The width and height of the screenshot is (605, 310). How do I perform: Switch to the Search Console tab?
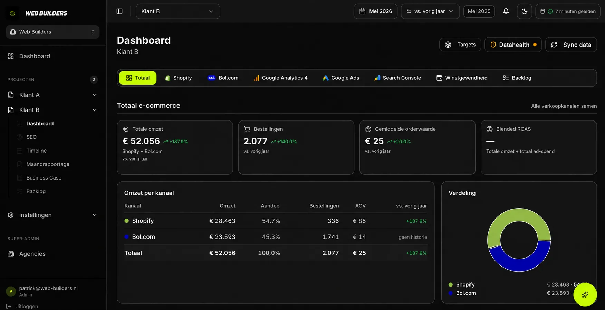[397, 78]
